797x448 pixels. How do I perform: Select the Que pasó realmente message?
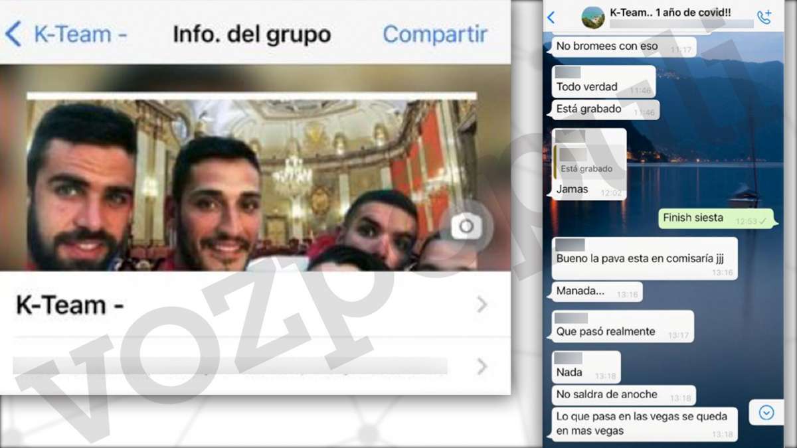[x=622, y=332]
